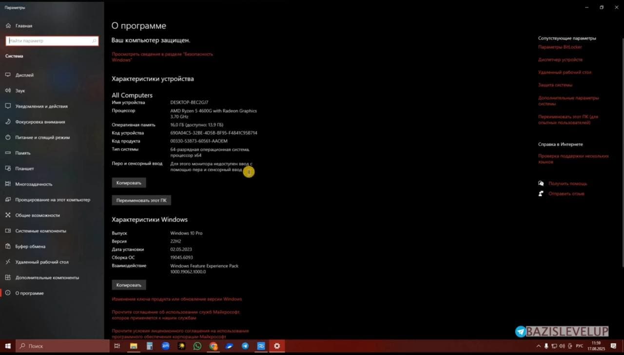Open the Звук sidebar section
The image size is (624, 355).
[16, 91]
